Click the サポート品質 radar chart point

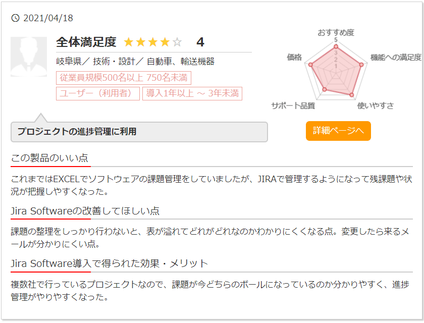coord(325,89)
